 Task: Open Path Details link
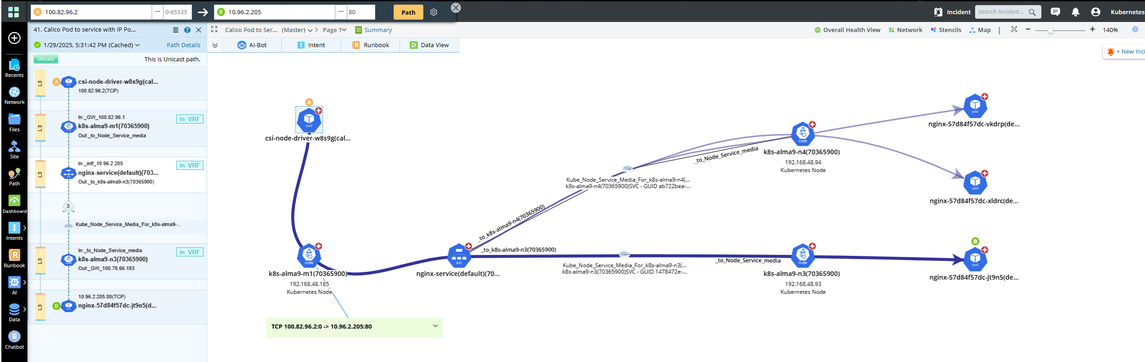coord(184,45)
